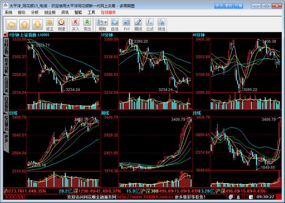Open the 分析 menu
Image resolution: width=285 pixels, height=203 pixels.
(x=35, y=12)
